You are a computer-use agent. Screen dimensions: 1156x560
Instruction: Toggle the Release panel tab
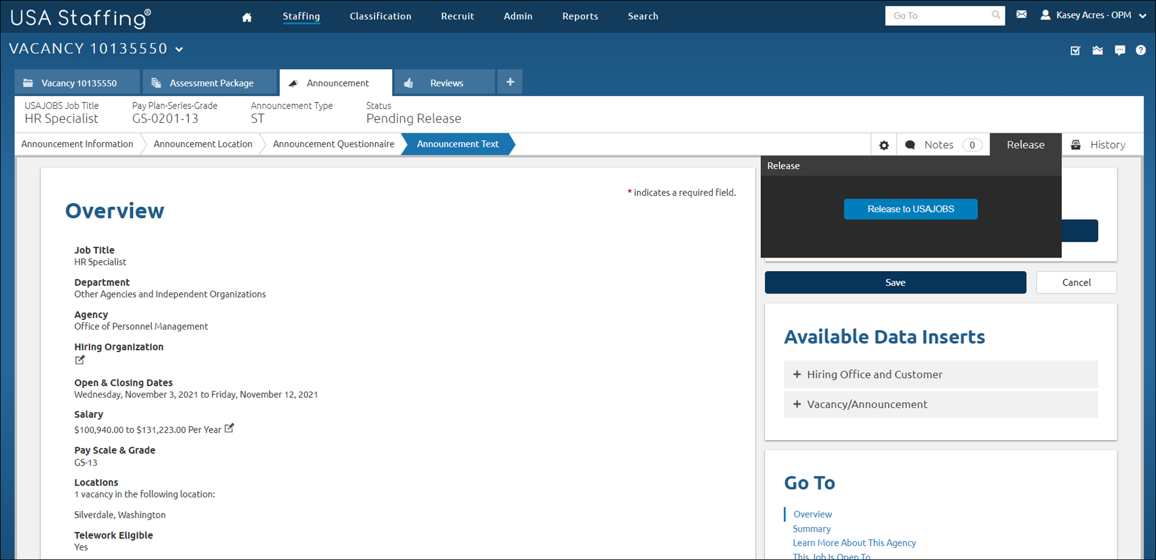[x=1026, y=145]
